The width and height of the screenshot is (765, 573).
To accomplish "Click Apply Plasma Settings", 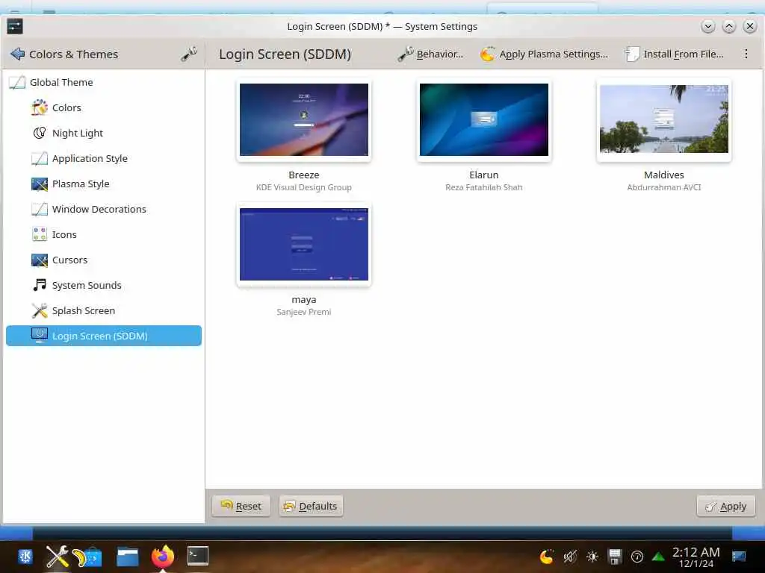I will [x=544, y=54].
